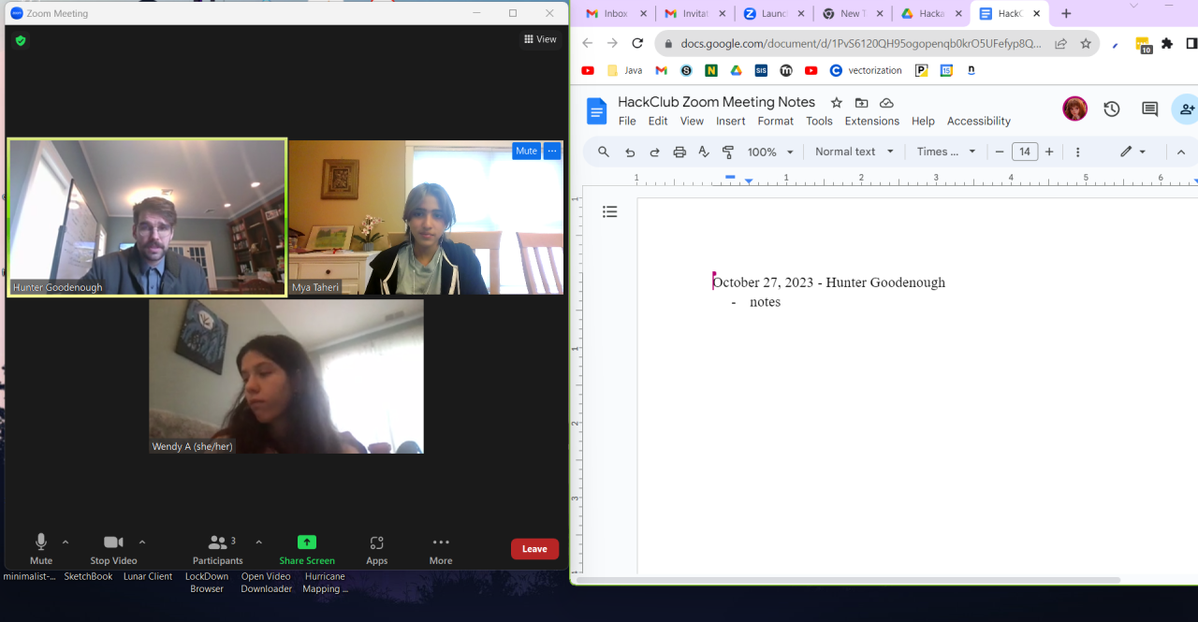This screenshot has width=1198, height=622.
Task: Click the Docs share people icon
Action: click(1187, 109)
